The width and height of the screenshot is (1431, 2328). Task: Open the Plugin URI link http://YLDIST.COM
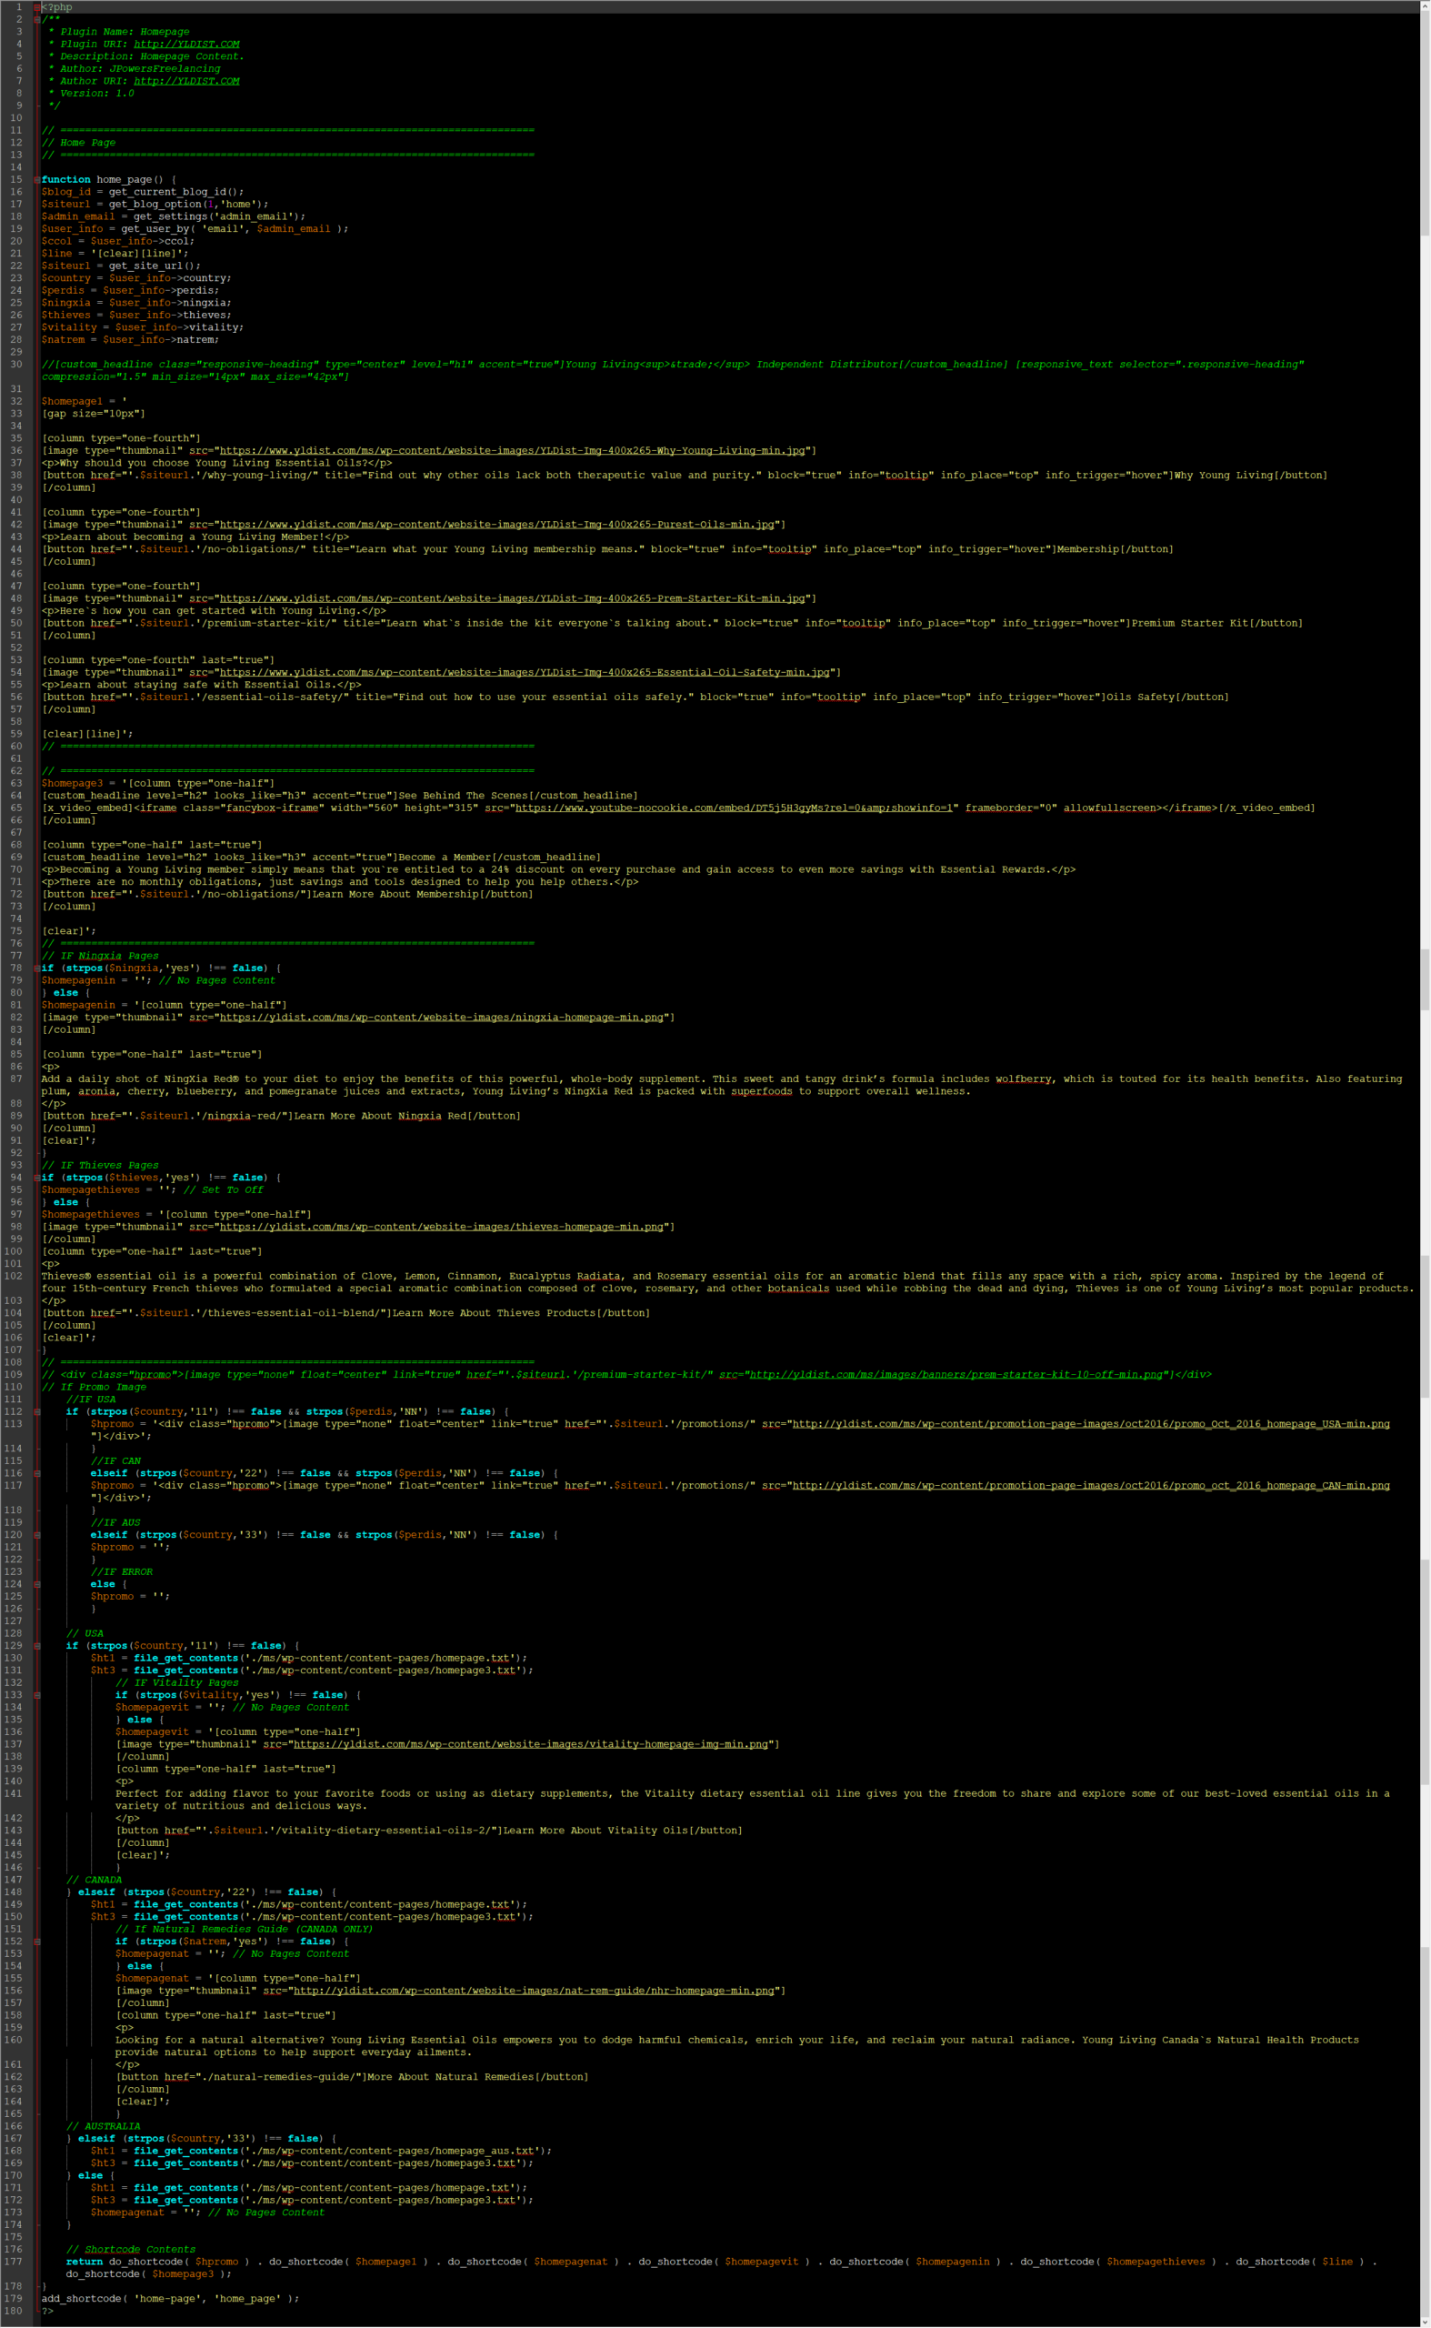tap(185, 45)
